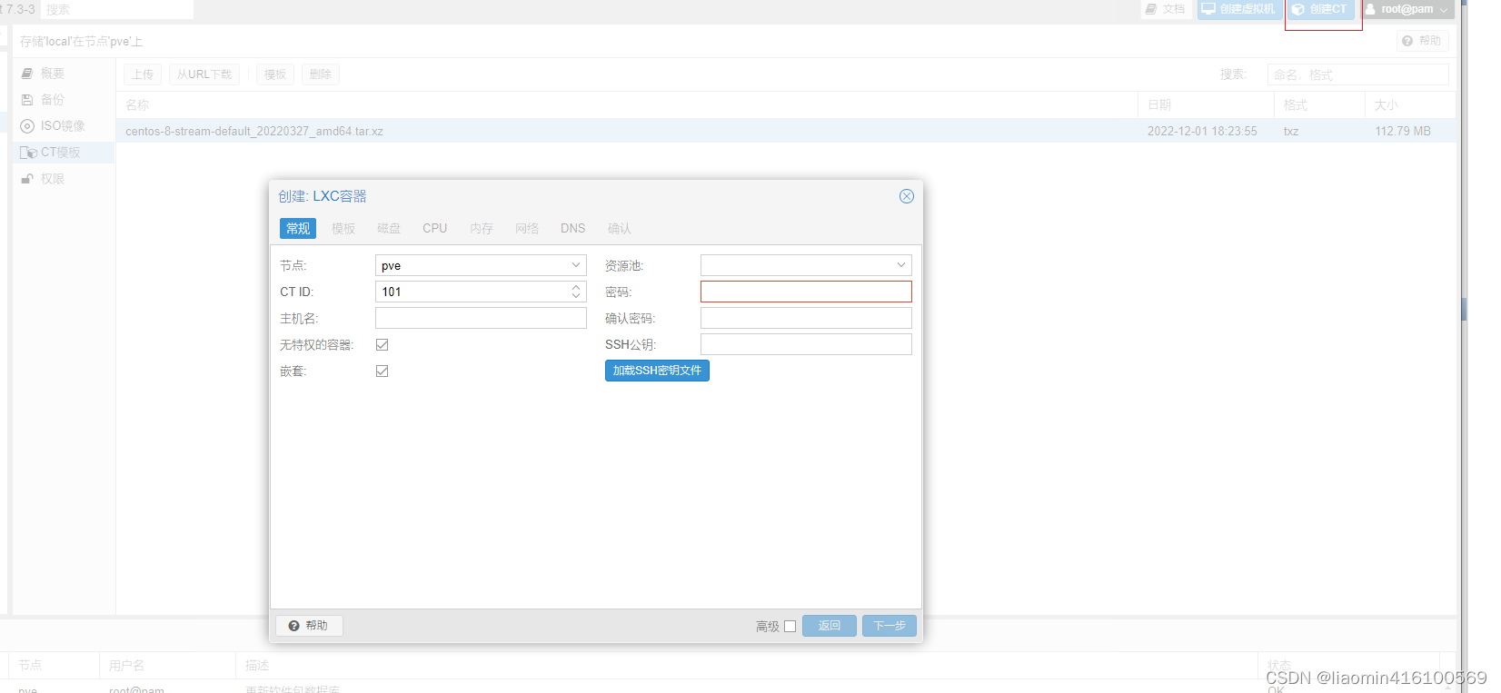The height and width of the screenshot is (693, 1501).
Task: Click the 模板 toolbar button
Action: click(x=275, y=74)
